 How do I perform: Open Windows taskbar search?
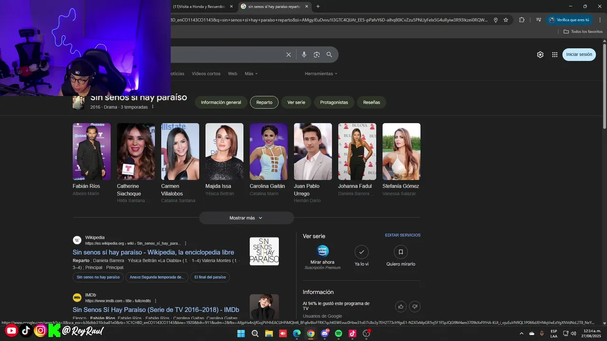pyautogui.click(x=255, y=333)
